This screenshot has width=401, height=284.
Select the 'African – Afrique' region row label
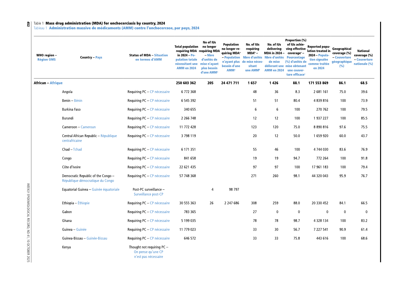(48, 83)
